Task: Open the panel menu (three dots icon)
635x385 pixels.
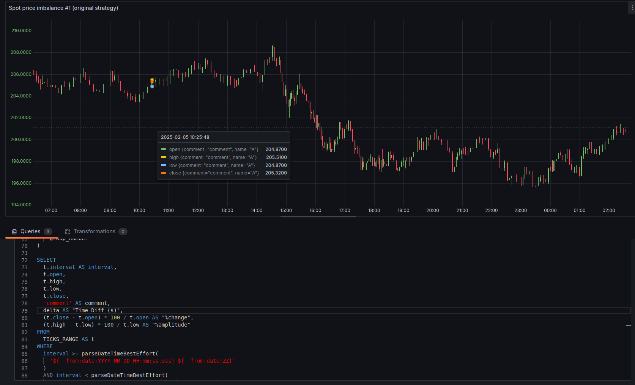Action: pos(632,8)
